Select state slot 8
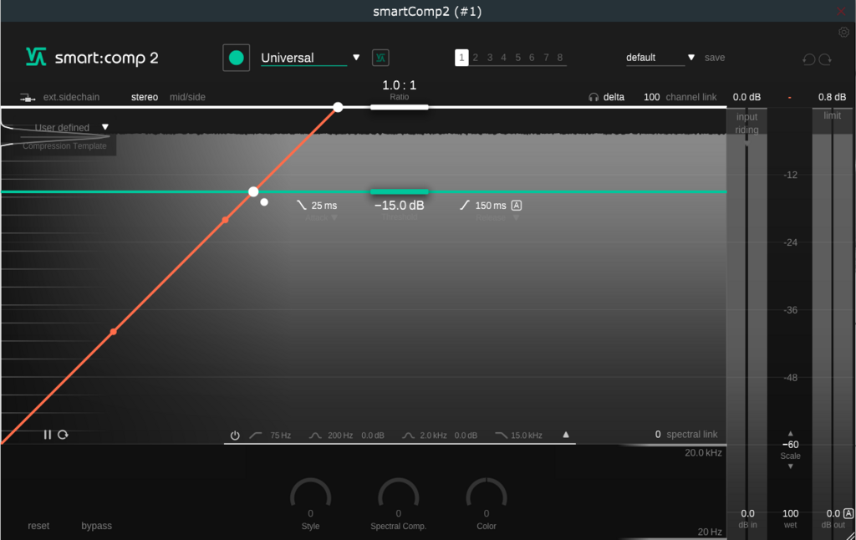Screen dimensions: 856x540 559,58
